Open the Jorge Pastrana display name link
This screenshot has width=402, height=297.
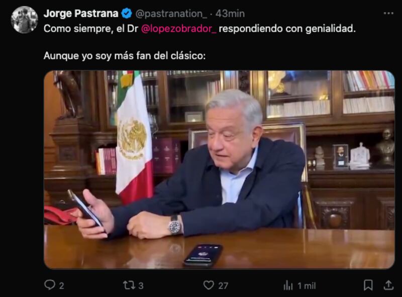81,14
